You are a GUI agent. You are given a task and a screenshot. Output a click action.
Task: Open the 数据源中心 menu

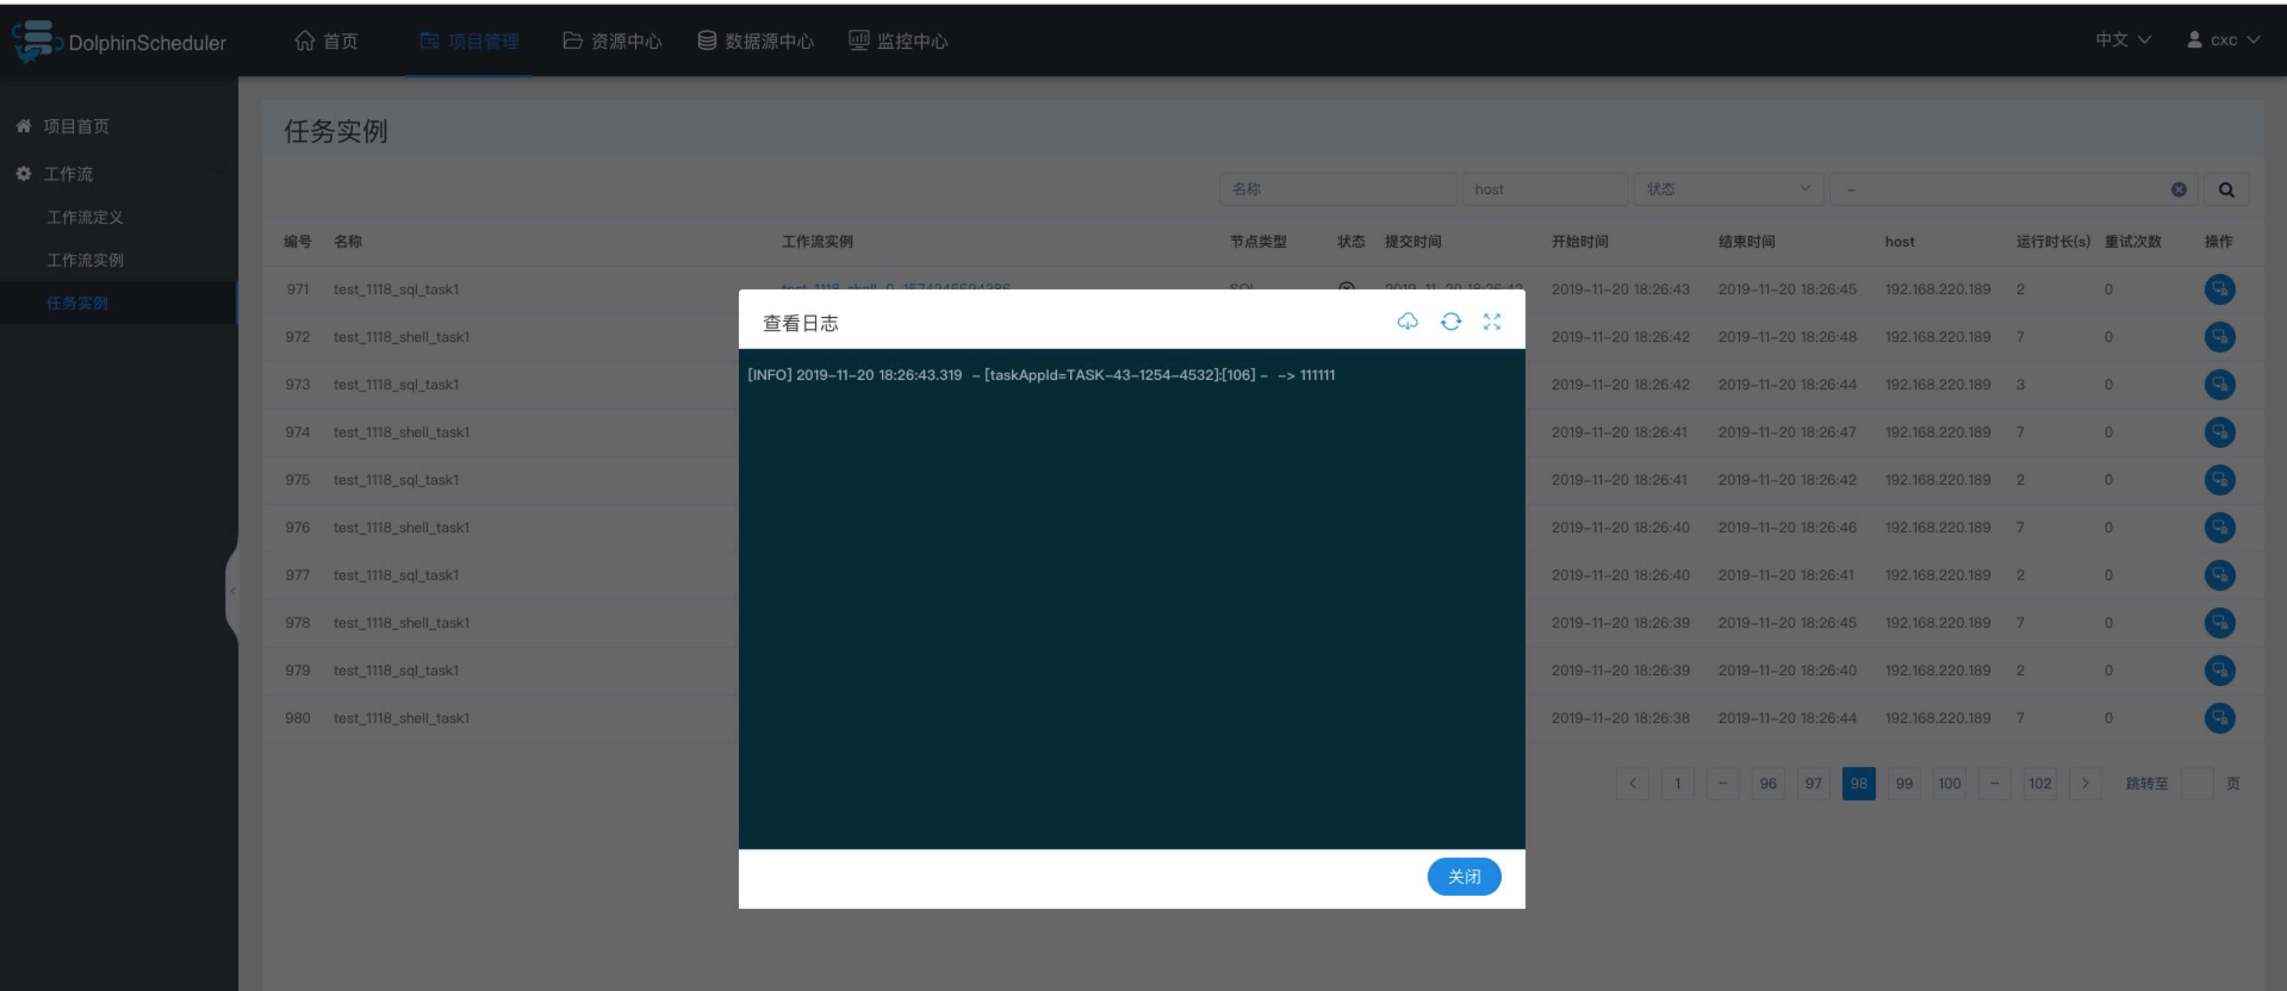[756, 41]
